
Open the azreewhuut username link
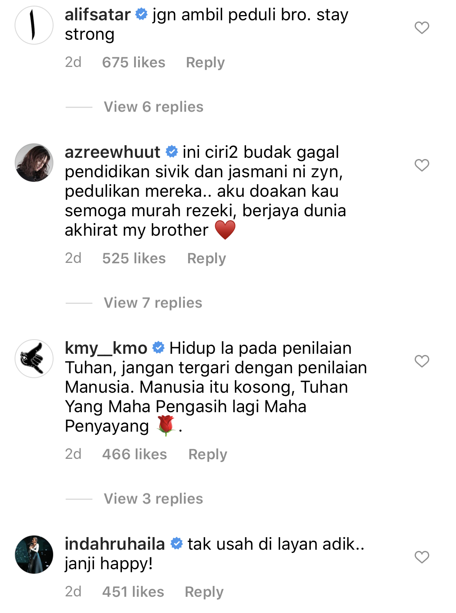(x=113, y=152)
